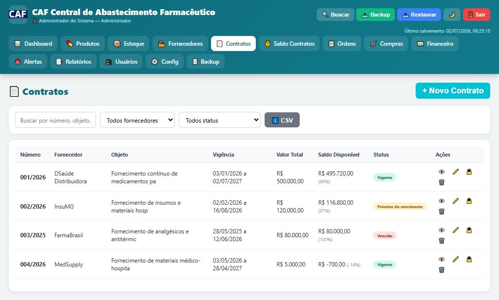Click the Restaurar button in header
The height and width of the screenshot is (300, 499).
click(x=419, y=15)
